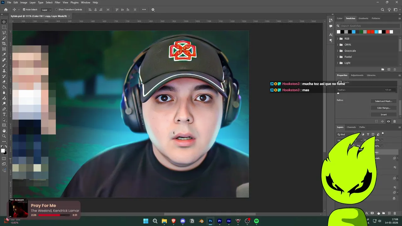Viewport: 402px width, 226px height.
Task: Open Auto-Select Layer dropdown
Action: [46, 10]
